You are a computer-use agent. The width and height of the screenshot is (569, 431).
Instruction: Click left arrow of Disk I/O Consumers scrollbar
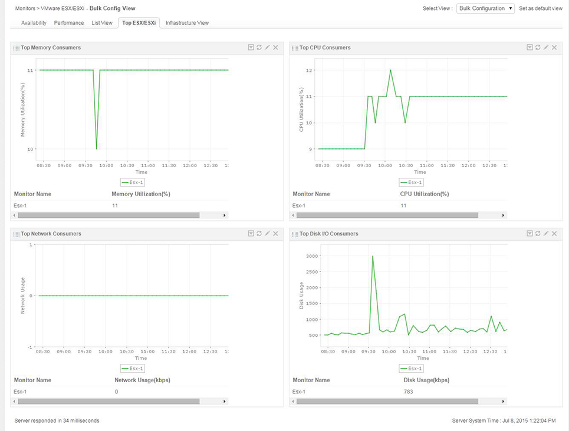pyautogui.click(x=293, y=402)
